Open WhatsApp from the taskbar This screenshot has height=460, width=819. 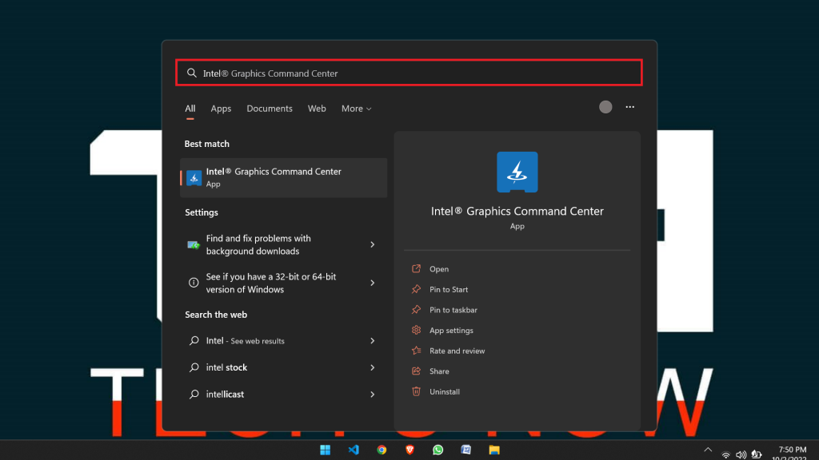(437, 450)
